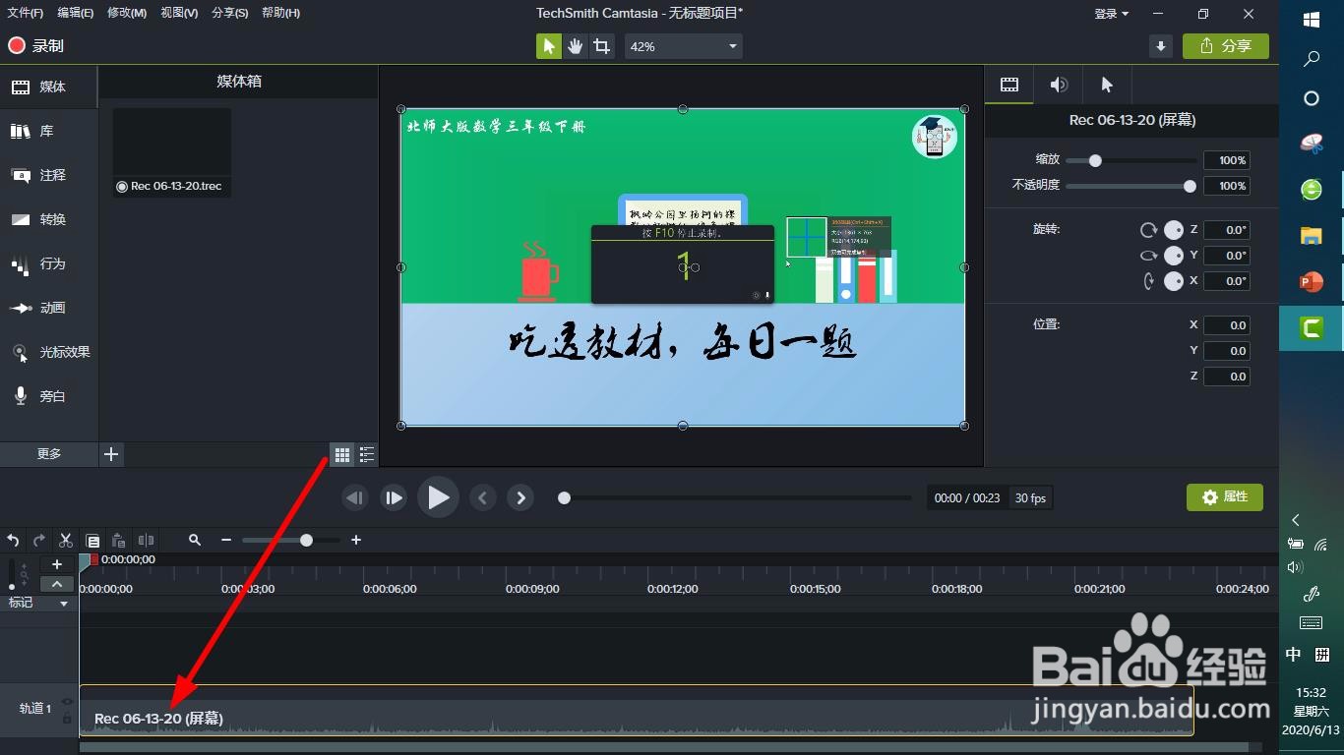1344x755 pixels.
Task: Click the Undo arrow in timeline toolbar
Action: 13,540
